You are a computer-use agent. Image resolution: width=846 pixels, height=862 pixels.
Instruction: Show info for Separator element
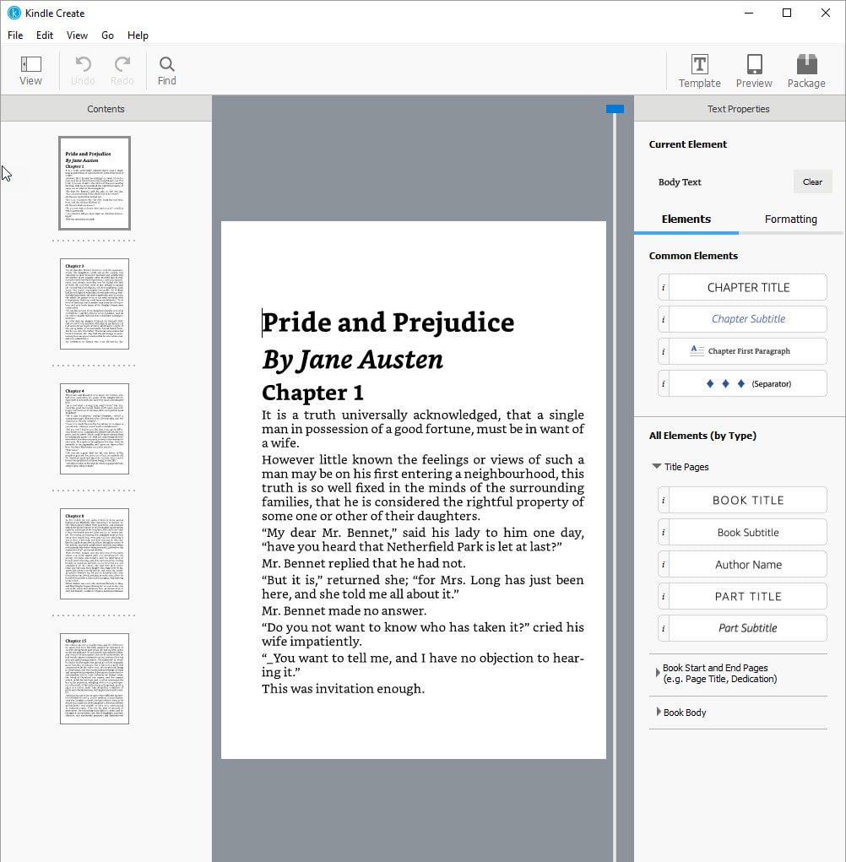[664, 384]
